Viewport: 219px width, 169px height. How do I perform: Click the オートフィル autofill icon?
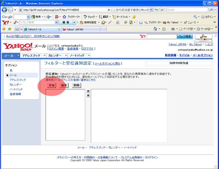click(x=114, y=17)
